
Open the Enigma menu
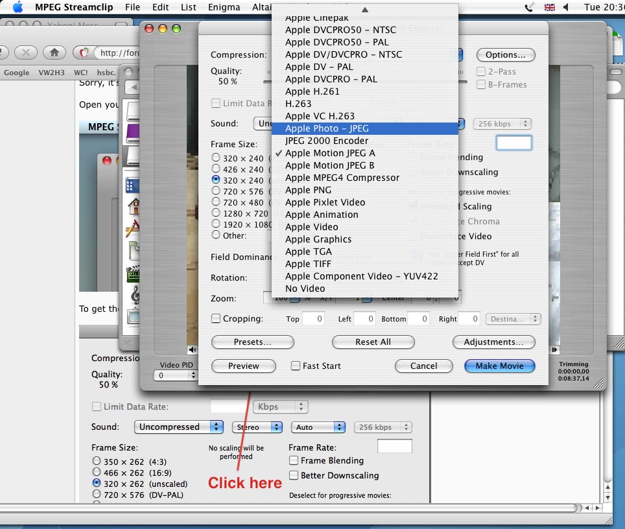coord(224,7)
